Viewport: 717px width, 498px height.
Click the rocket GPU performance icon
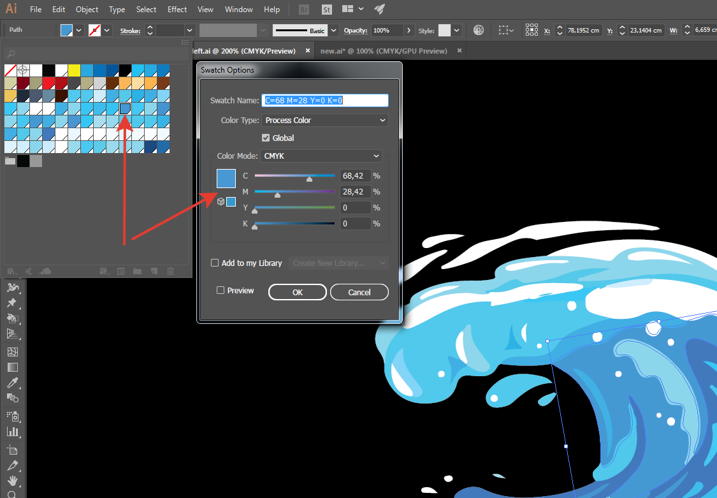coord(380,9)
